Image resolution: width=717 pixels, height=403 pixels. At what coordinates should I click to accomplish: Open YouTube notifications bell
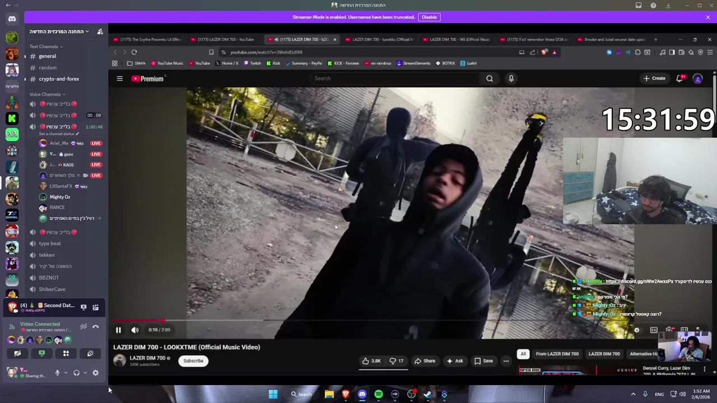click(x=679, y=78)
